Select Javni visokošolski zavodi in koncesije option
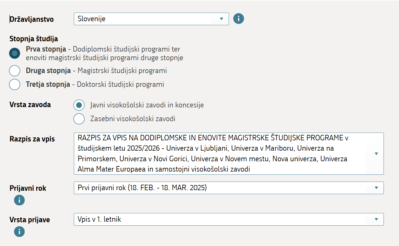Image resolution: width=399 pixels, height=246 pixels. tap(79, 105)
